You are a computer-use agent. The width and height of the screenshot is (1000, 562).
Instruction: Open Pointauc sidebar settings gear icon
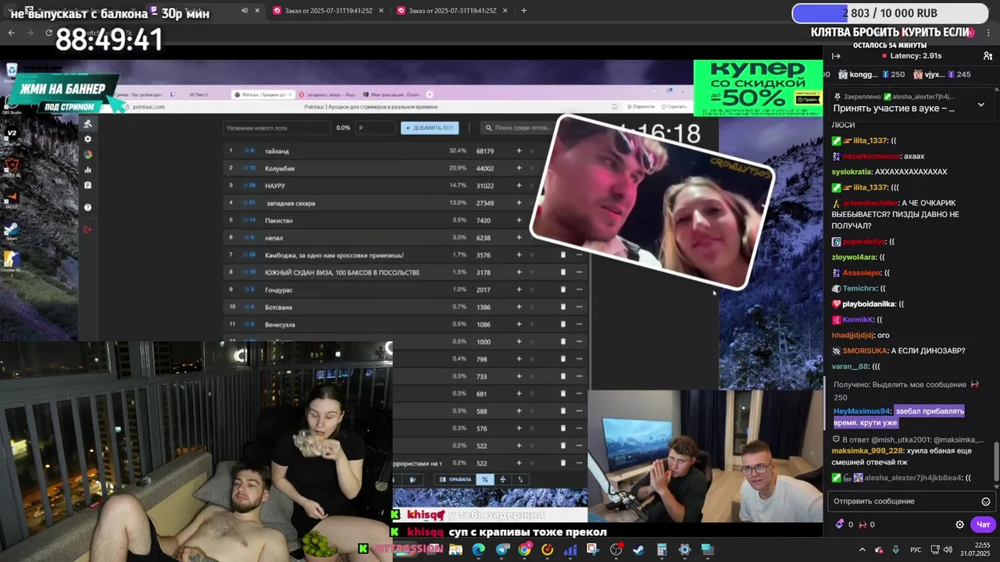[x=87, y=139]
